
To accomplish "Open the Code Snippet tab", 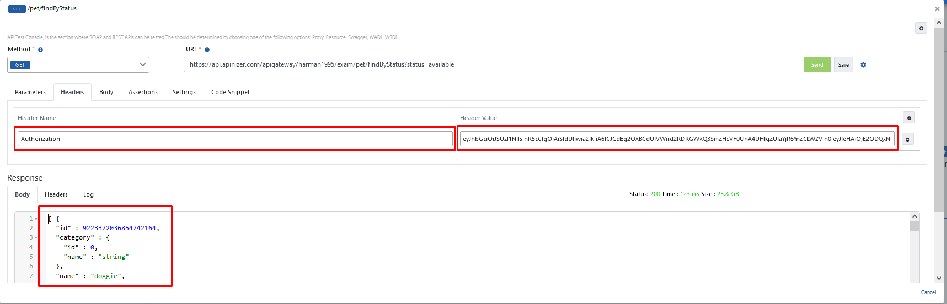I will 231,92.
